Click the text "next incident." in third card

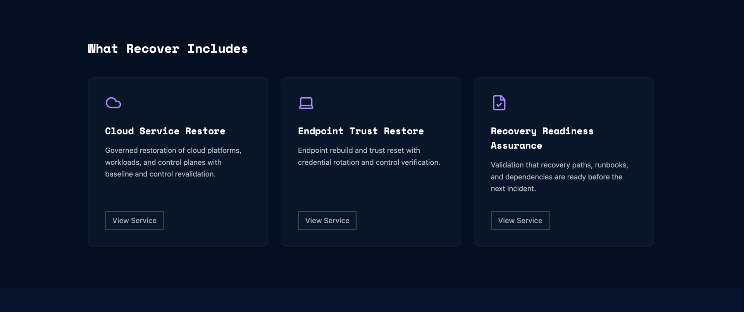pos(513,189)
